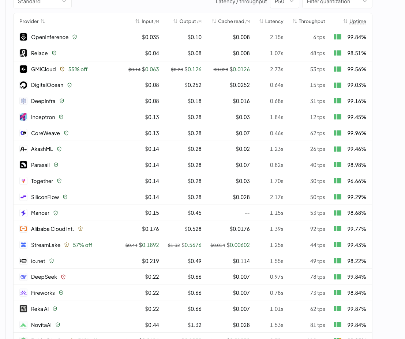Open the Together provider name link
The image size is (405, 339).
coord(42,181)
